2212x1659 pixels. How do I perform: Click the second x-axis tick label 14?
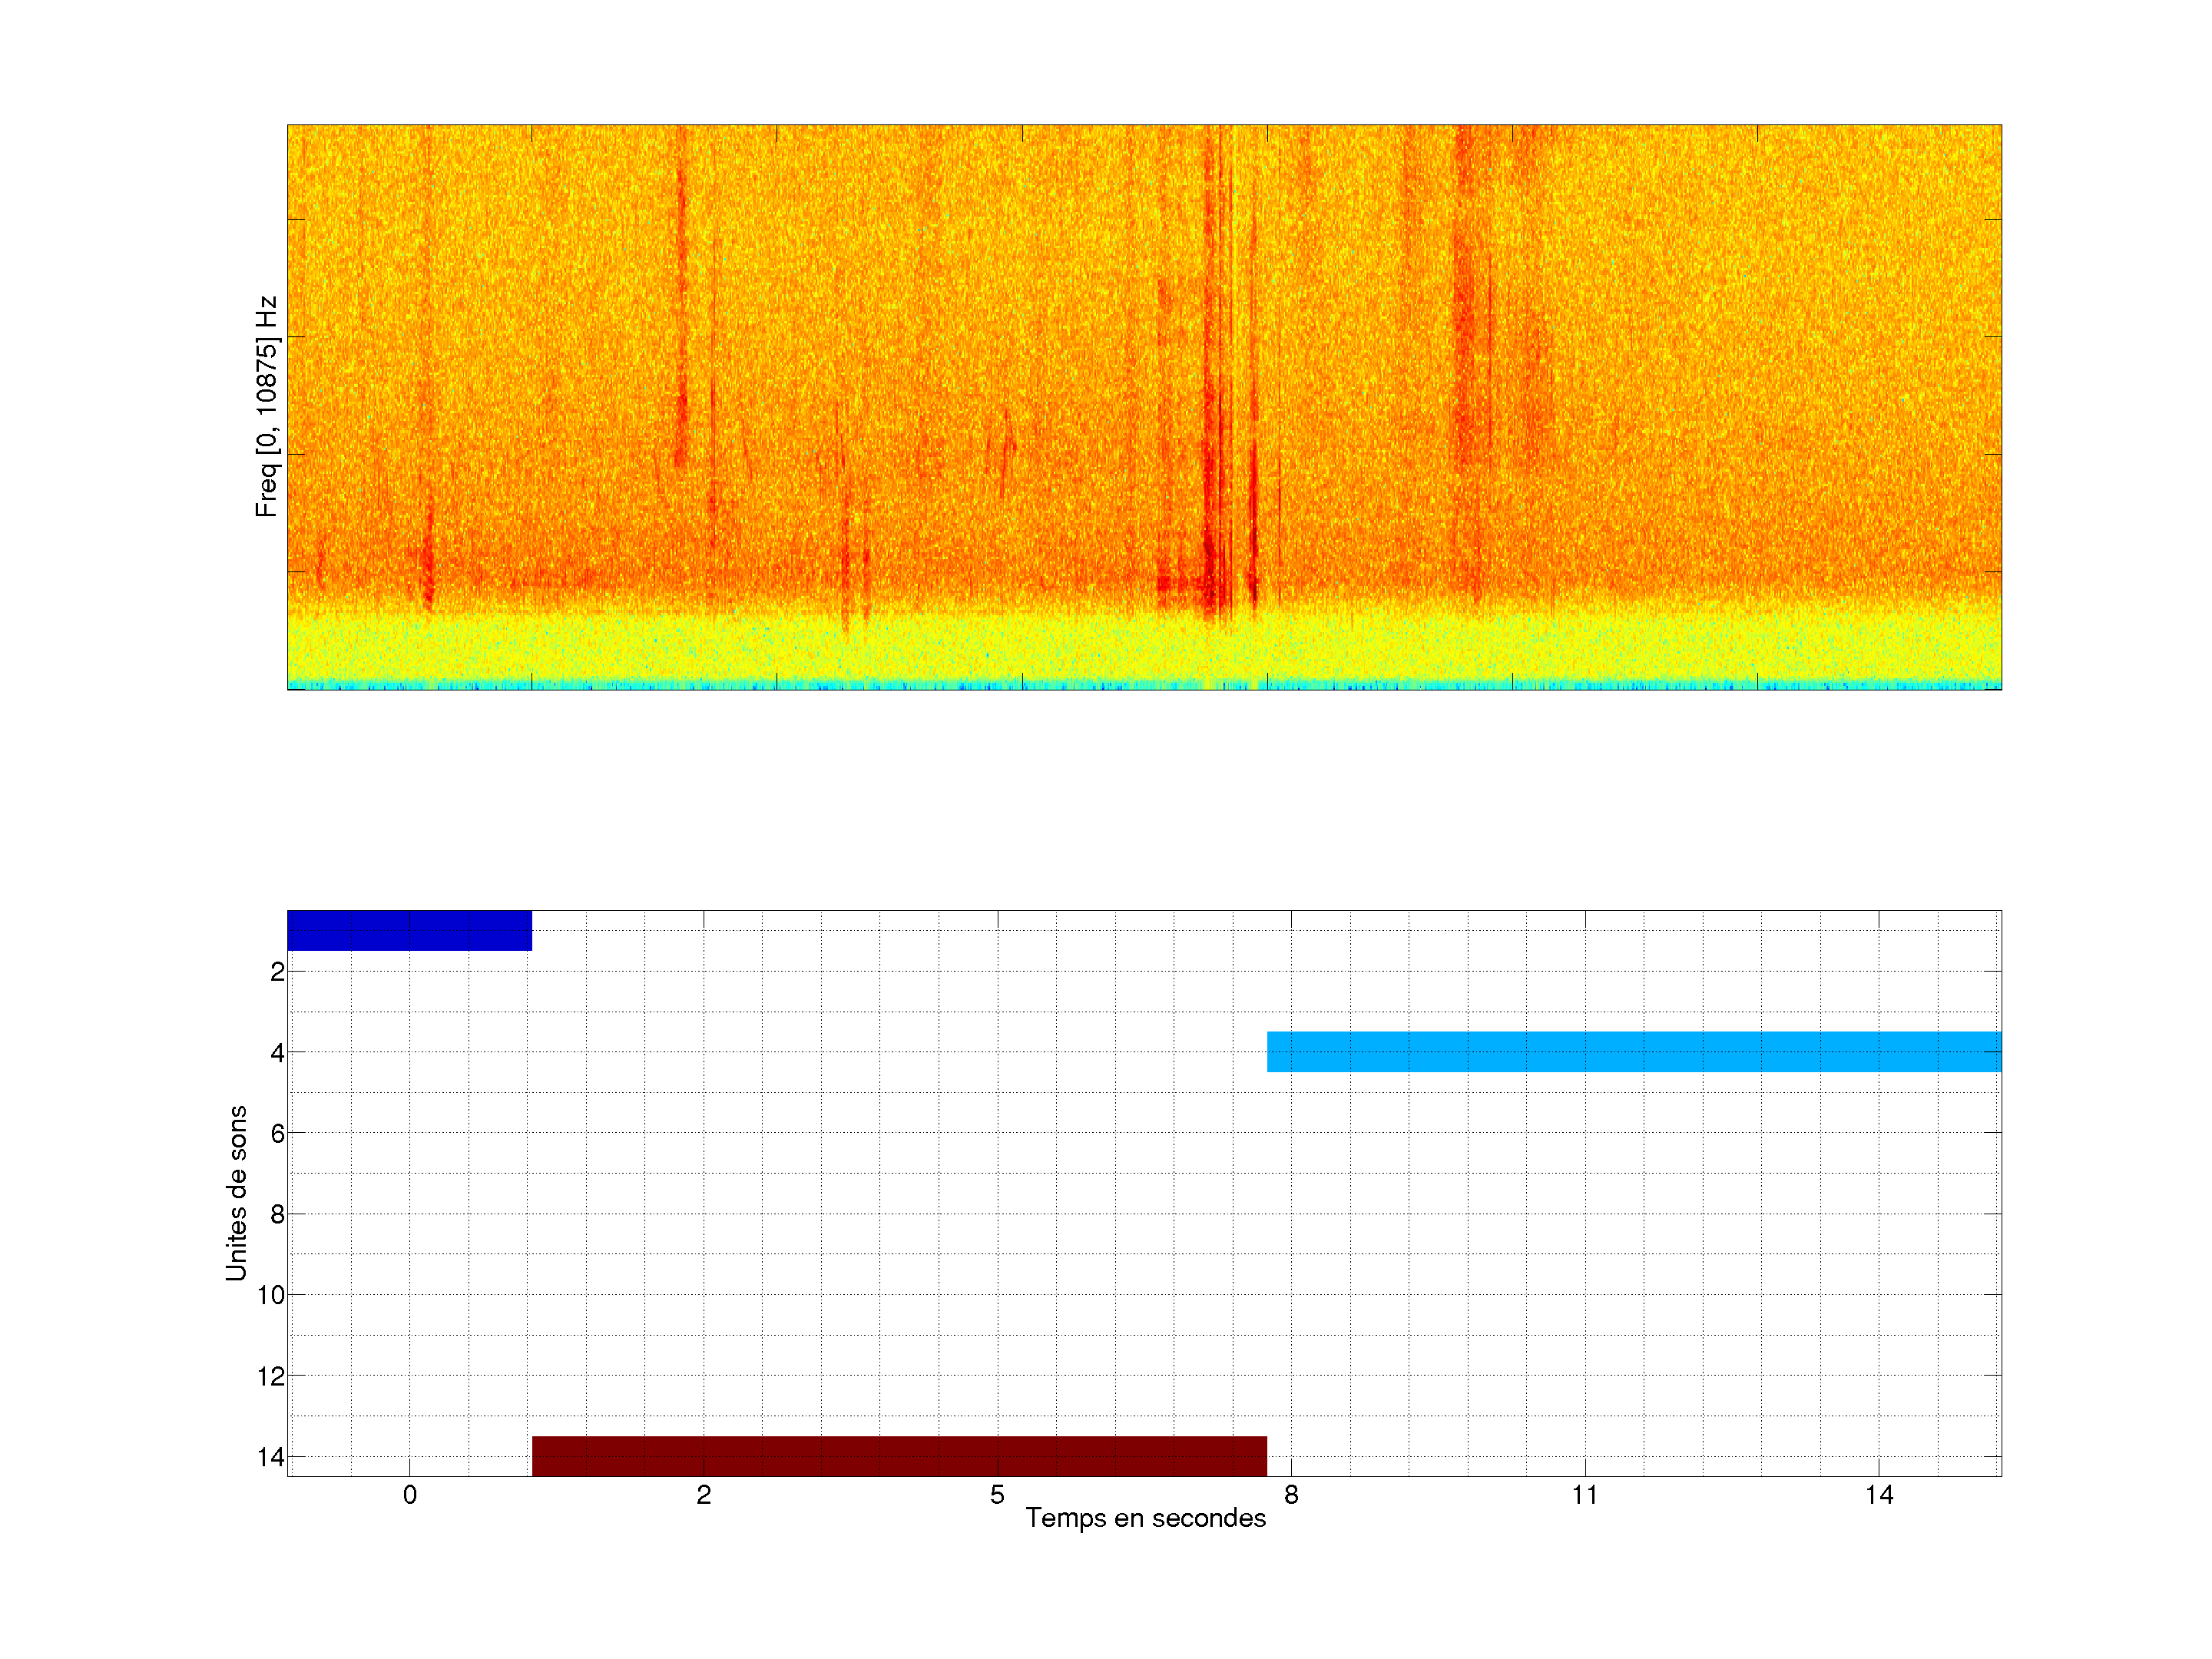coord(1879,1495)
